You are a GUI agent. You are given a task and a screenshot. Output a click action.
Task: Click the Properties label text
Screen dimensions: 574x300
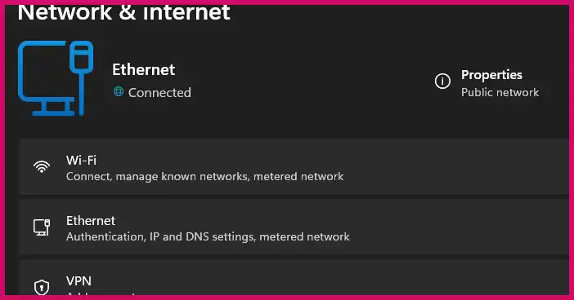tap(491, 75)
